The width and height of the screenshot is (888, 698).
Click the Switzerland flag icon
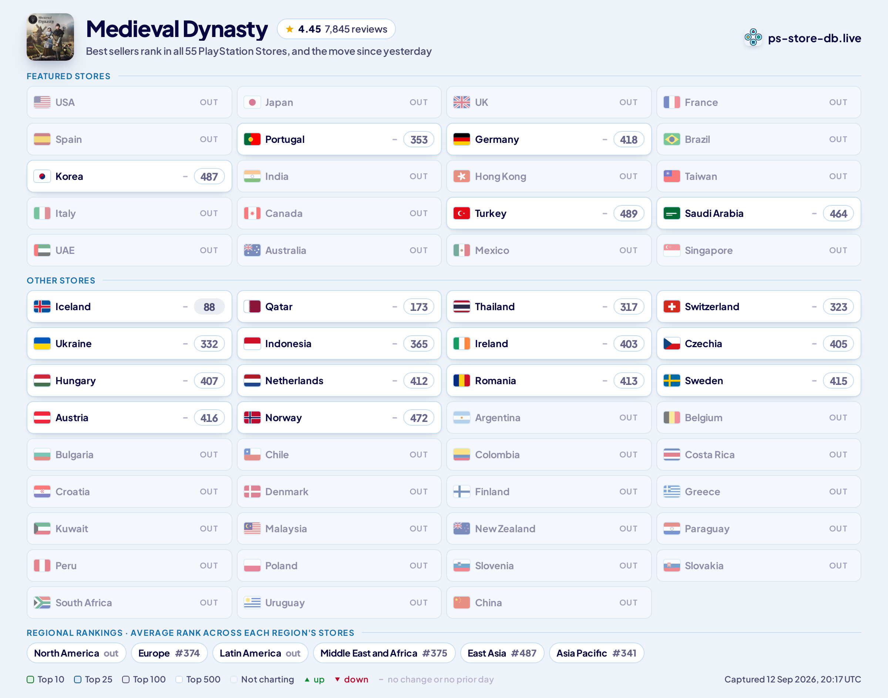pyautogui.click(x=672, y=306)
